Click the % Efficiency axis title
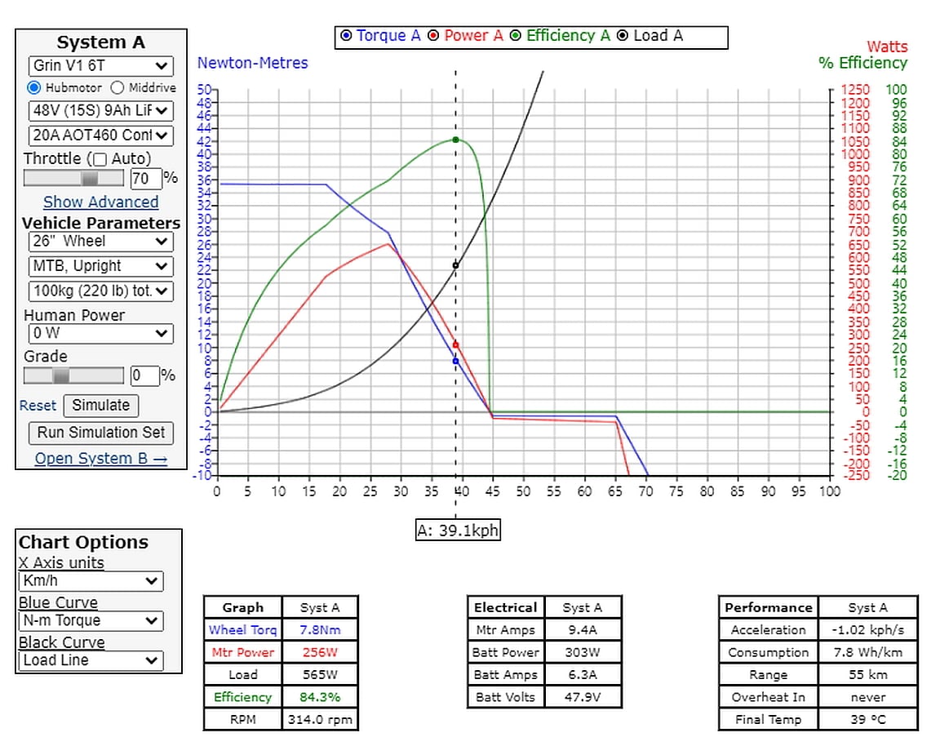The width and height of the screenshot is (940, 746). pyautogui.click(x=862, y=63)
